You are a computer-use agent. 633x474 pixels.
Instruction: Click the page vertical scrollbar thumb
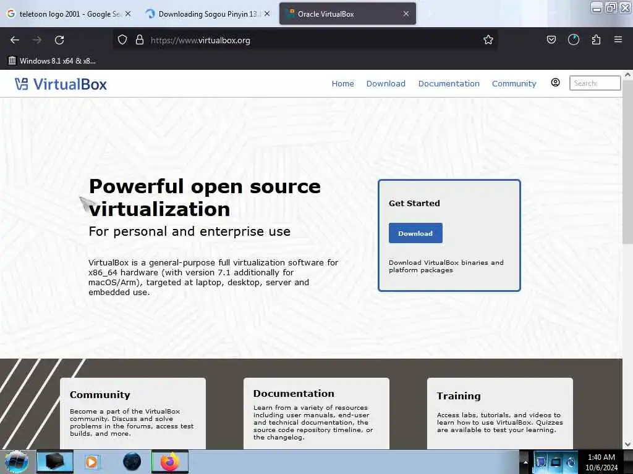coord(627,162)
